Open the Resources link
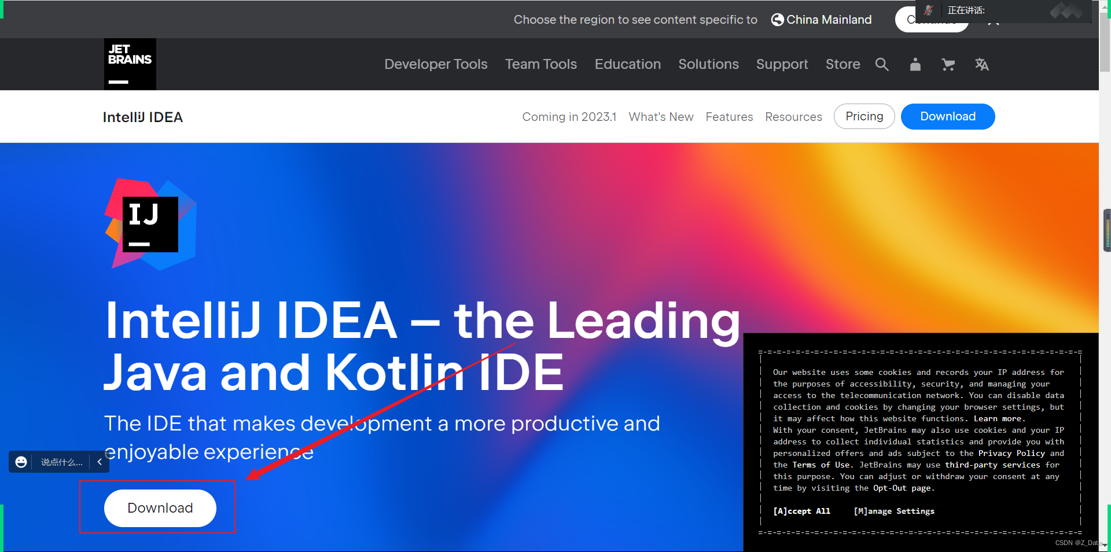Image resolution: width=1111 pixels, height=552 pixels. click(793, 117)
